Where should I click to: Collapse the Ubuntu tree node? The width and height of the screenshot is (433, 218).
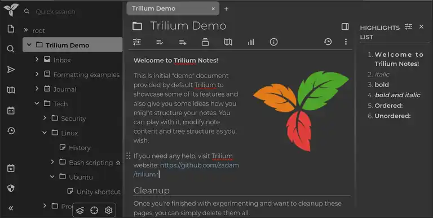click(52, 177)
